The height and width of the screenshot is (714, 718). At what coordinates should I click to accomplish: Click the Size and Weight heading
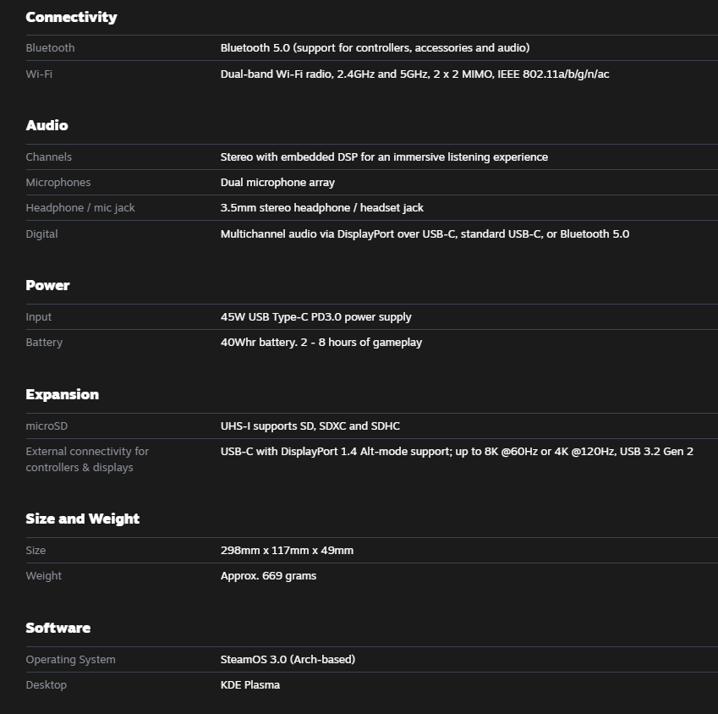82,519
